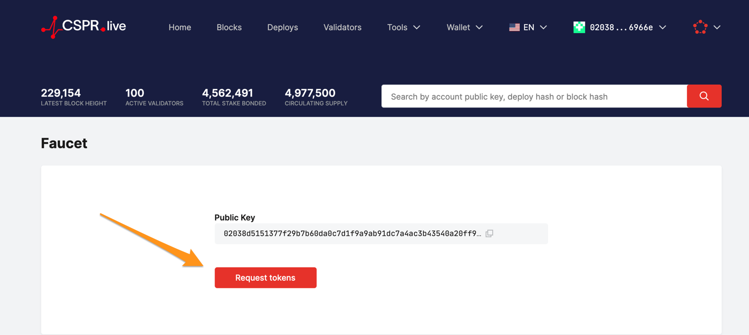Click the red search magnifier button
Image resolution: width=749 pixels, height=335 pixels.
tap(704, 96)
